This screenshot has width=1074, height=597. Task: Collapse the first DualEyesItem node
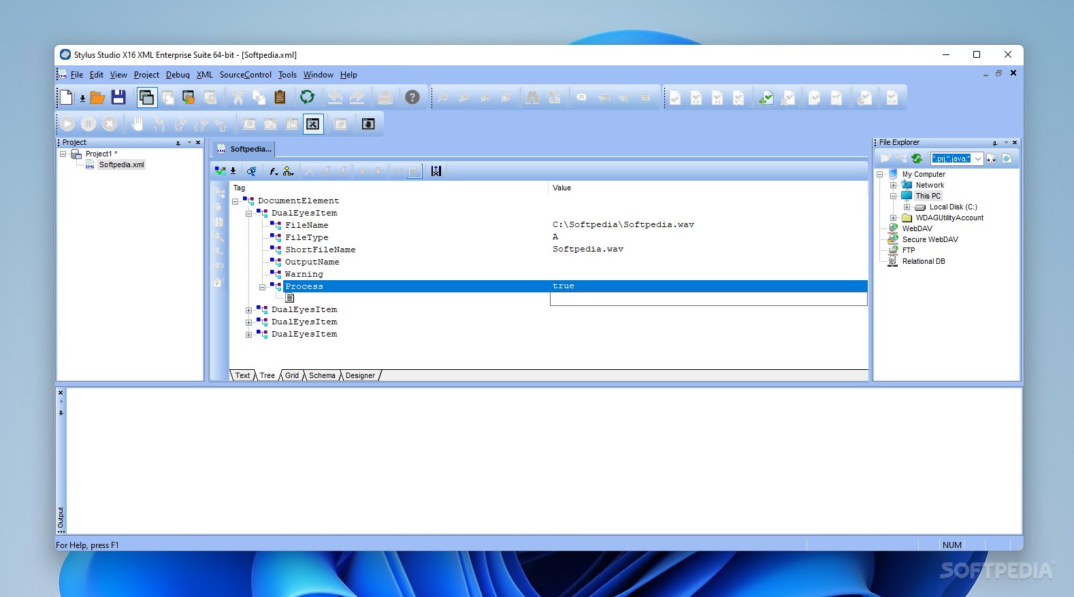[249, 214]
